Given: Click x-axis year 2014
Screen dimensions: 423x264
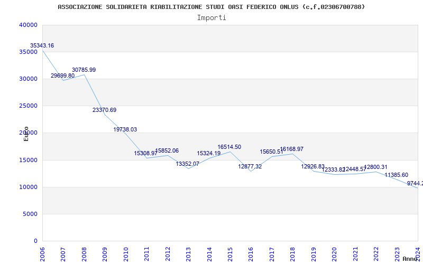Looking at the screenshot, I should pos(209,254).
